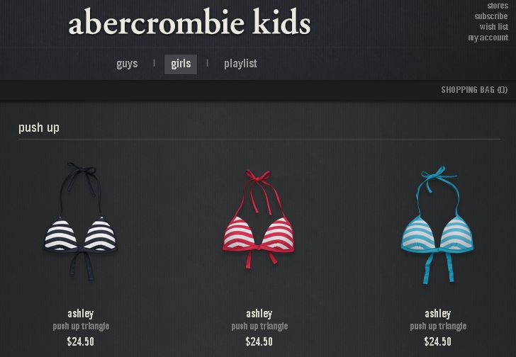Click the first ashley product name
516x357 pixels.
click(x=81, y=314)
